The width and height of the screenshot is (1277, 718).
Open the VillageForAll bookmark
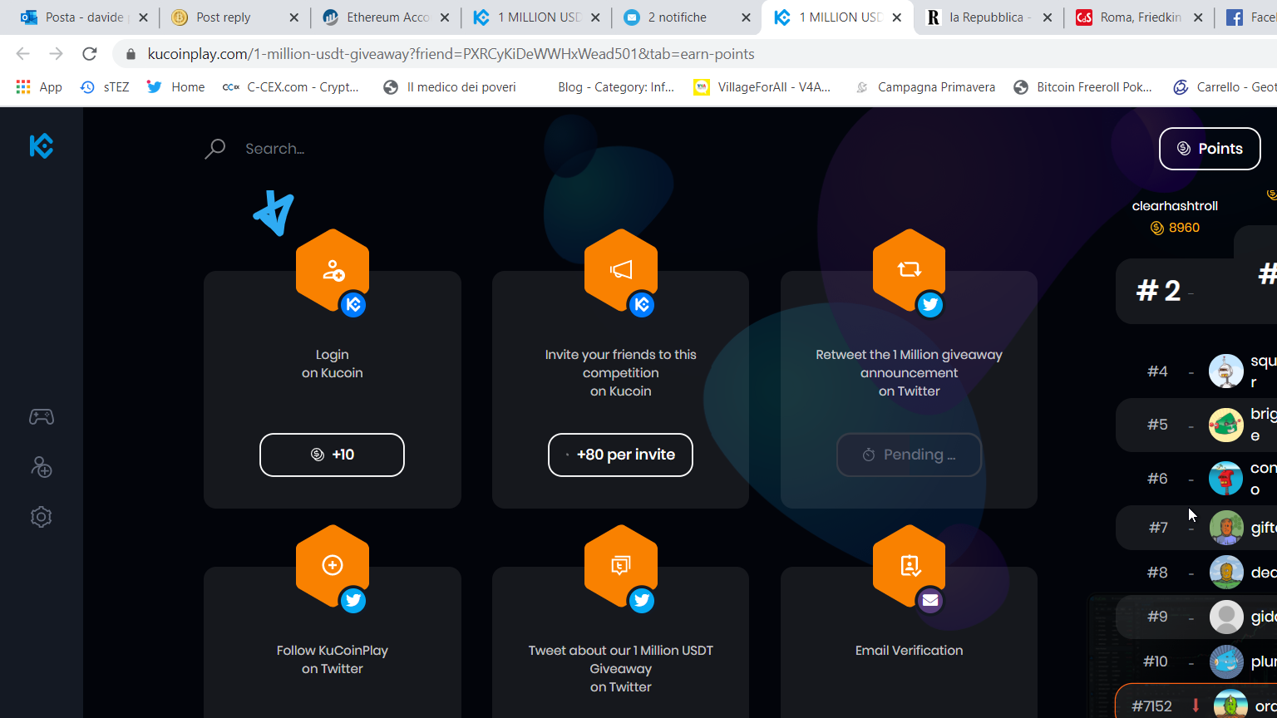coord(762,86)
